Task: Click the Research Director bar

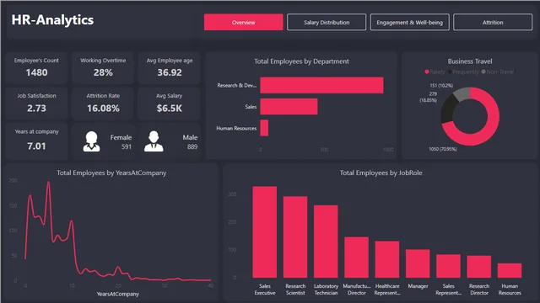Action: click(x=479, y=267)
